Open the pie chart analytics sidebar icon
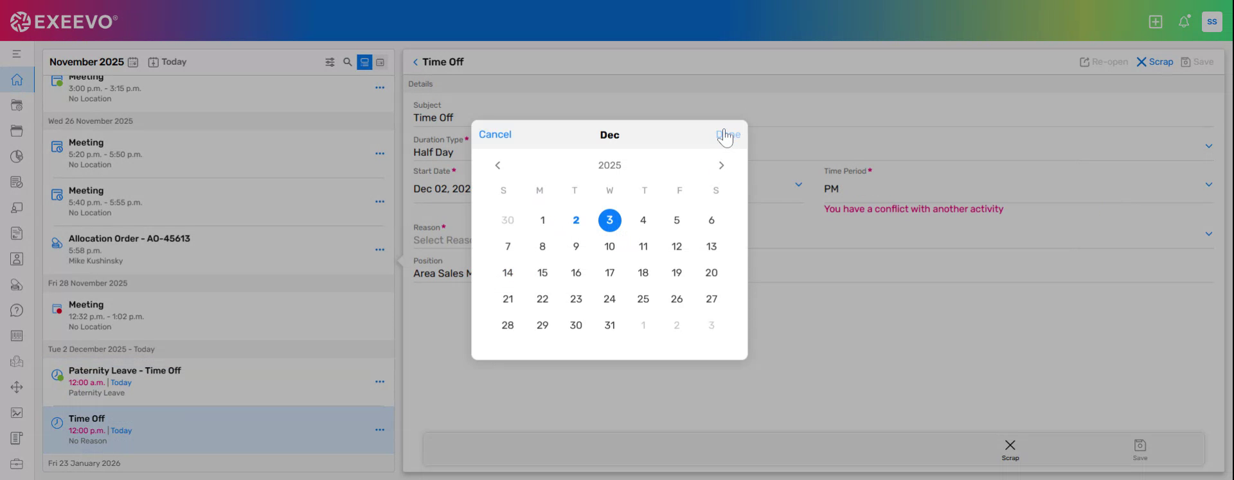This screenshot has width=1234, height=480. coord(17,157)
